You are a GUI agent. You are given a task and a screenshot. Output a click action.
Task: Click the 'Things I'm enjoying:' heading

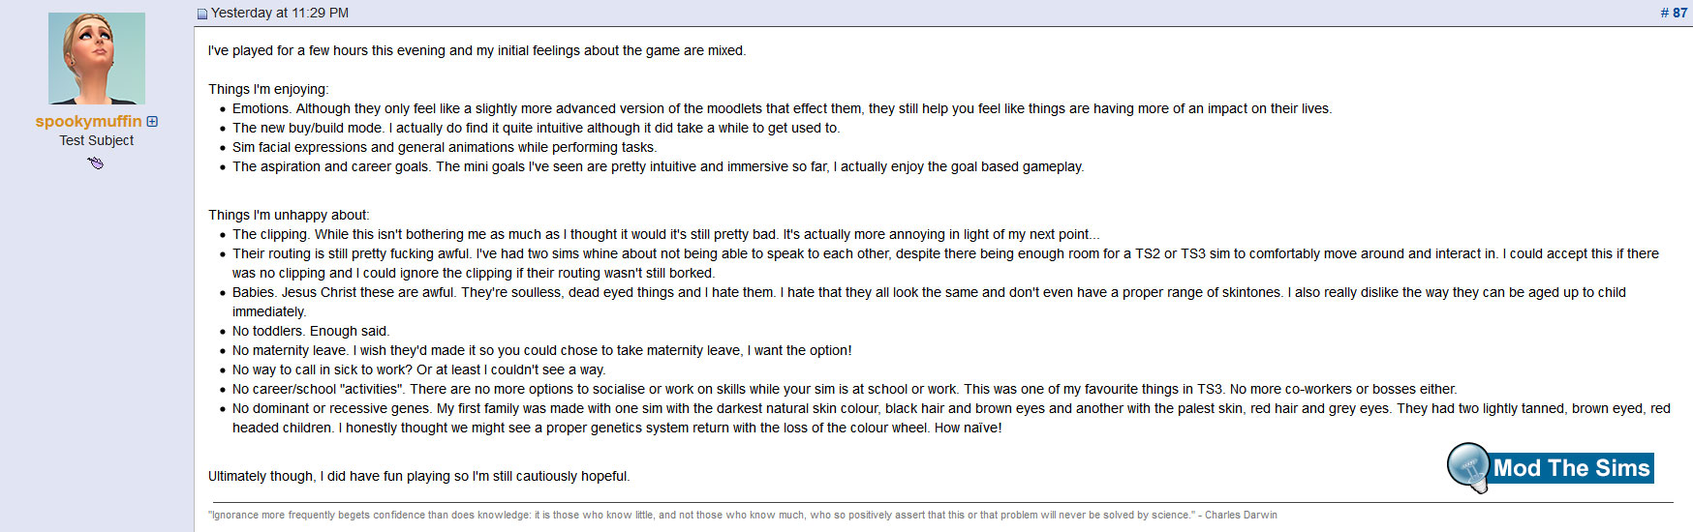pos(268,89)
